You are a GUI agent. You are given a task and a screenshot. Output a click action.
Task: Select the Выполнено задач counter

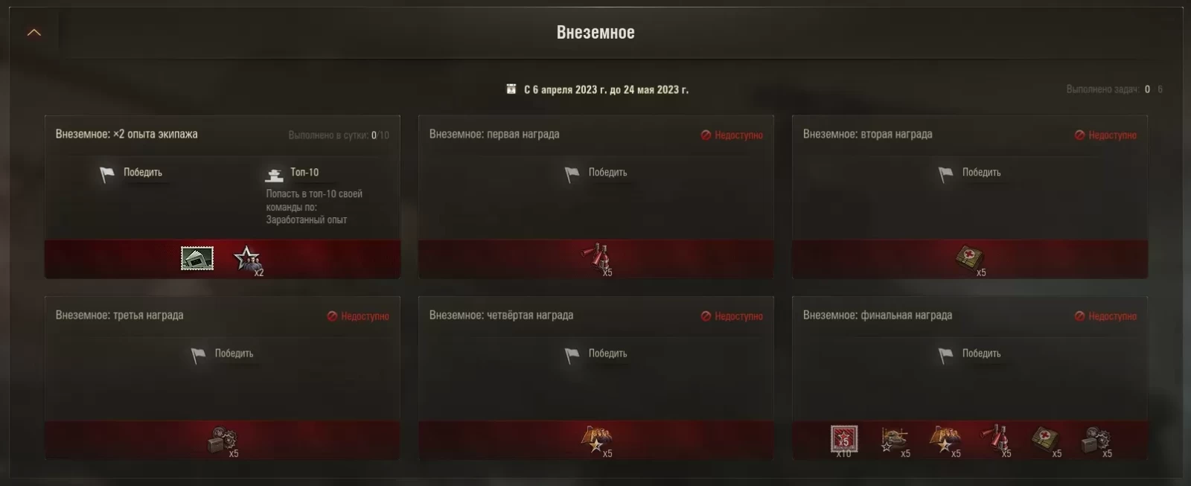(x=1114, y=89)
